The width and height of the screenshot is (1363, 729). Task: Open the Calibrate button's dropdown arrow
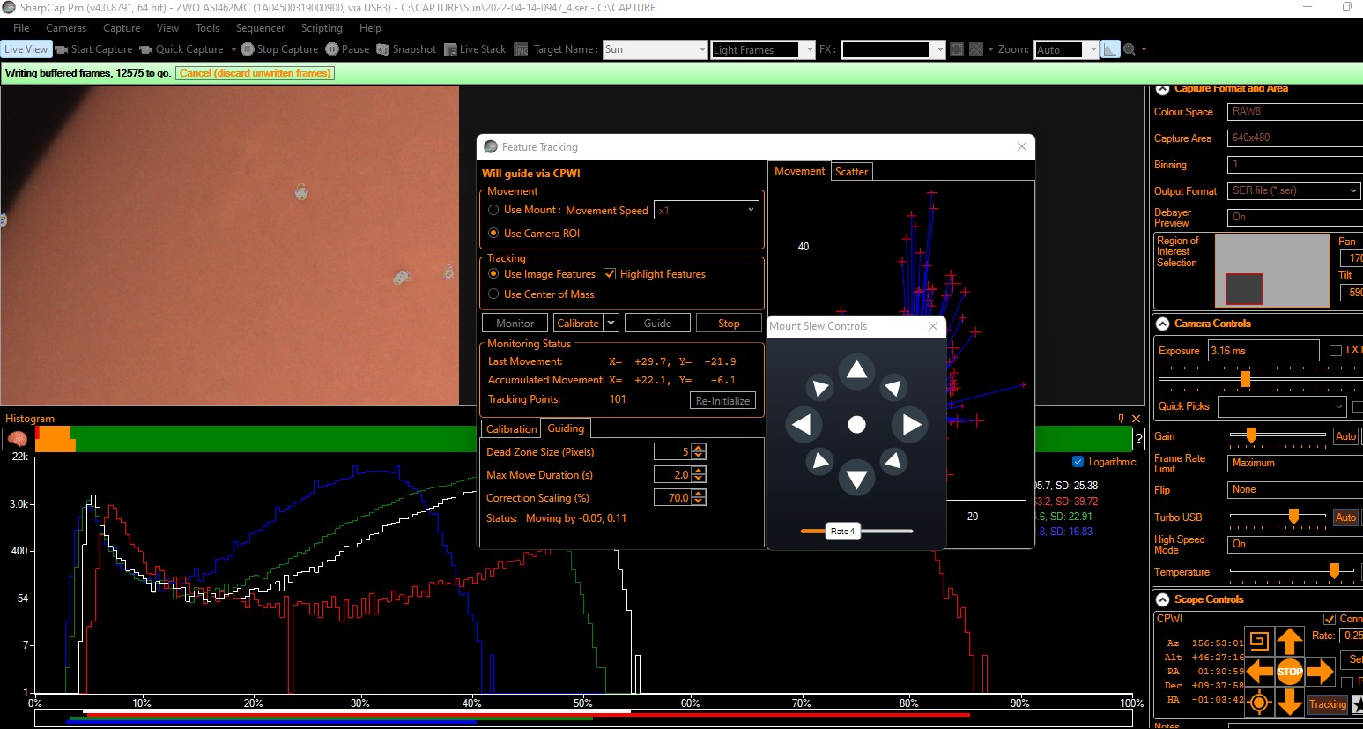point(611,324)
